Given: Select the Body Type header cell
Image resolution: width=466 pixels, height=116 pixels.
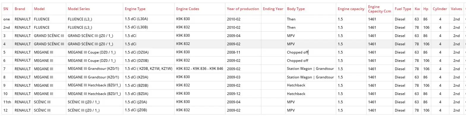Looking at the screenshot, I should point(311,9).
